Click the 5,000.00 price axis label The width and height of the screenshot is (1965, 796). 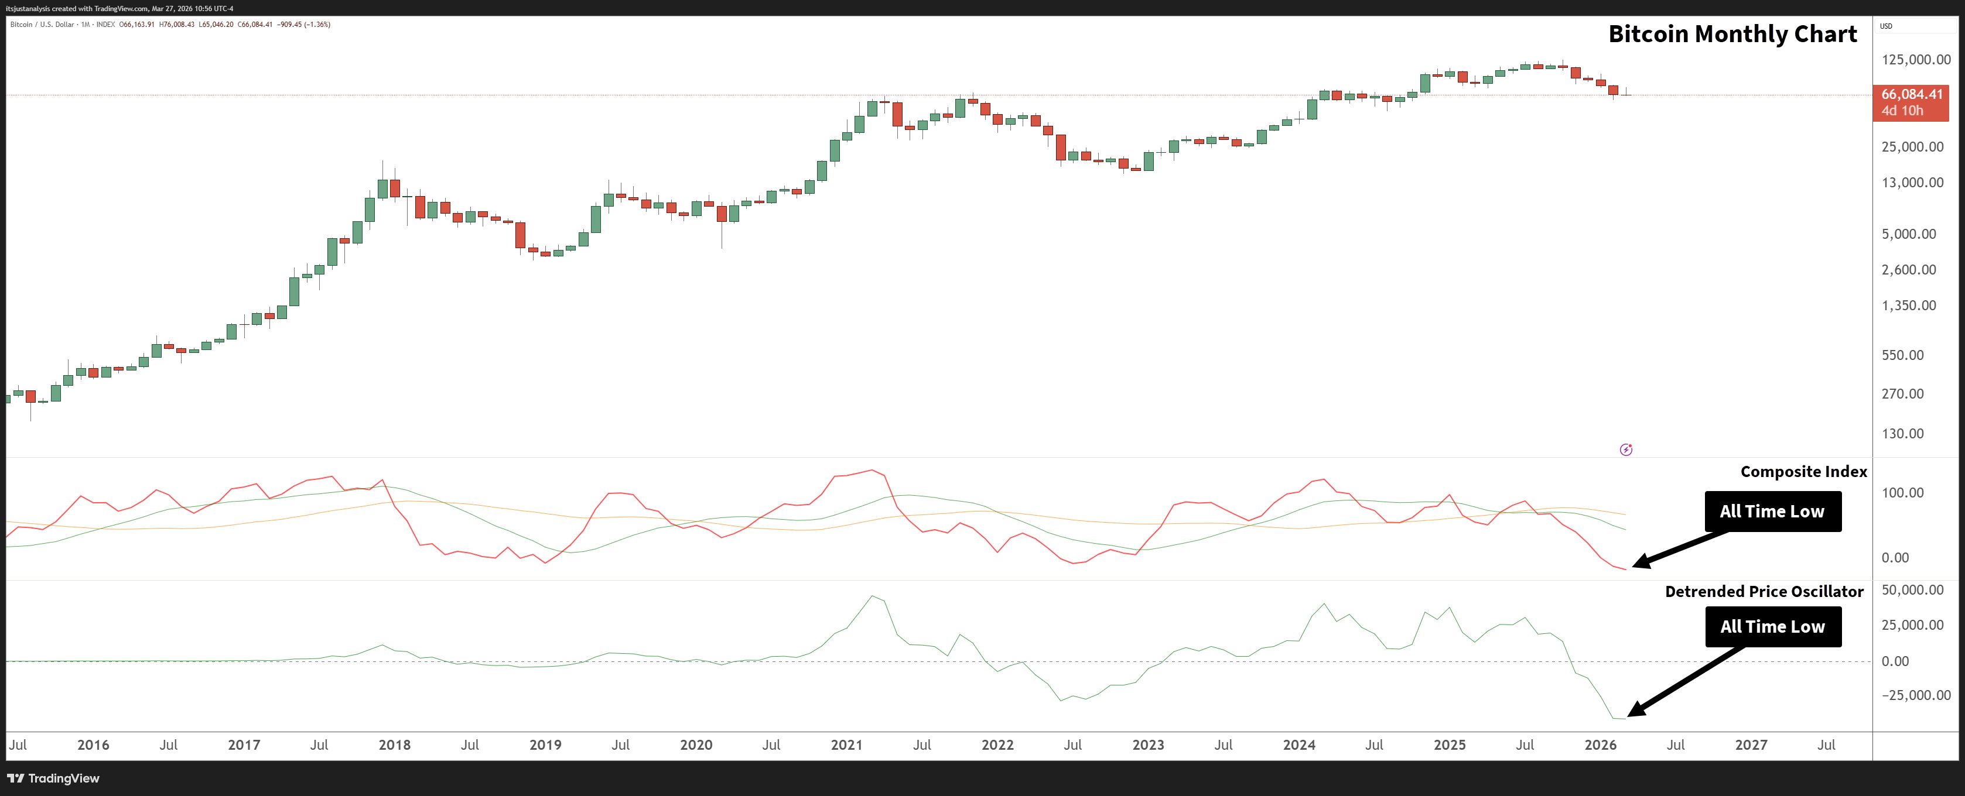pyautogui.click(x=1909, y=234)
